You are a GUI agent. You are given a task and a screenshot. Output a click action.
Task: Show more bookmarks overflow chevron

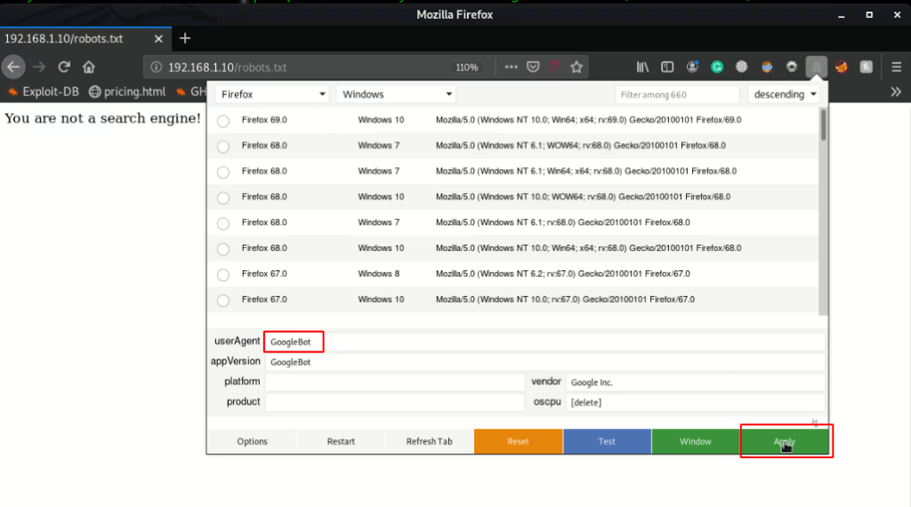[896, 92]
